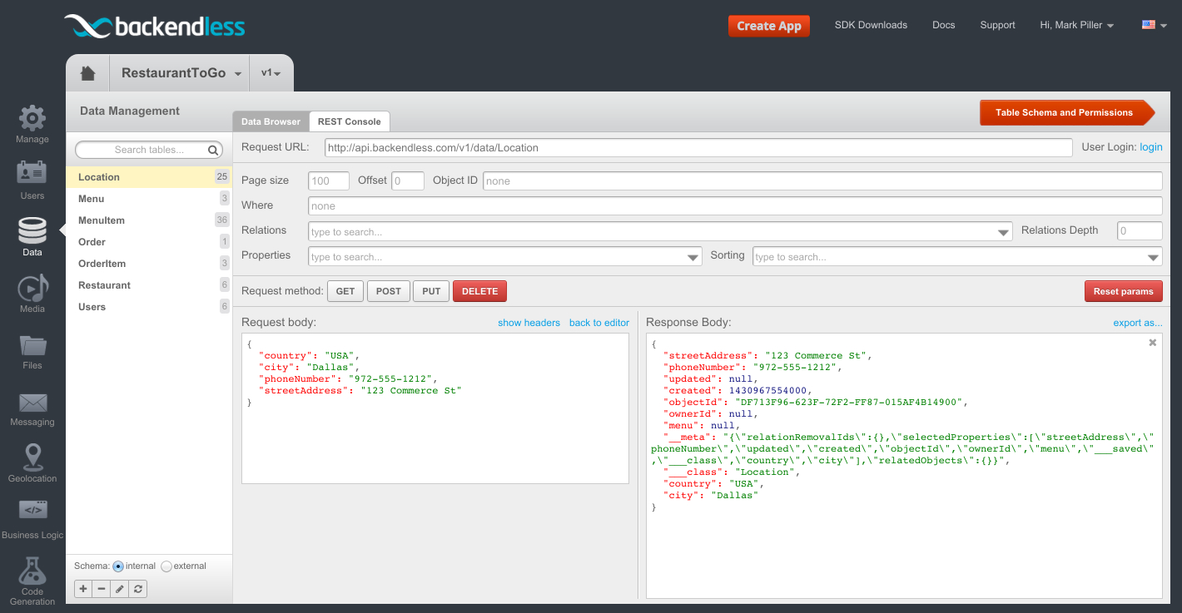Click the Create App button
This screenshot has height=613, width=1182.
769,26
